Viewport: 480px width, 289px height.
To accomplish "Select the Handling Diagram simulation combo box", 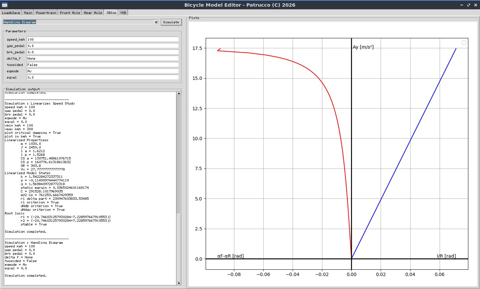I will pyautogui.click(x=81, y=22).
